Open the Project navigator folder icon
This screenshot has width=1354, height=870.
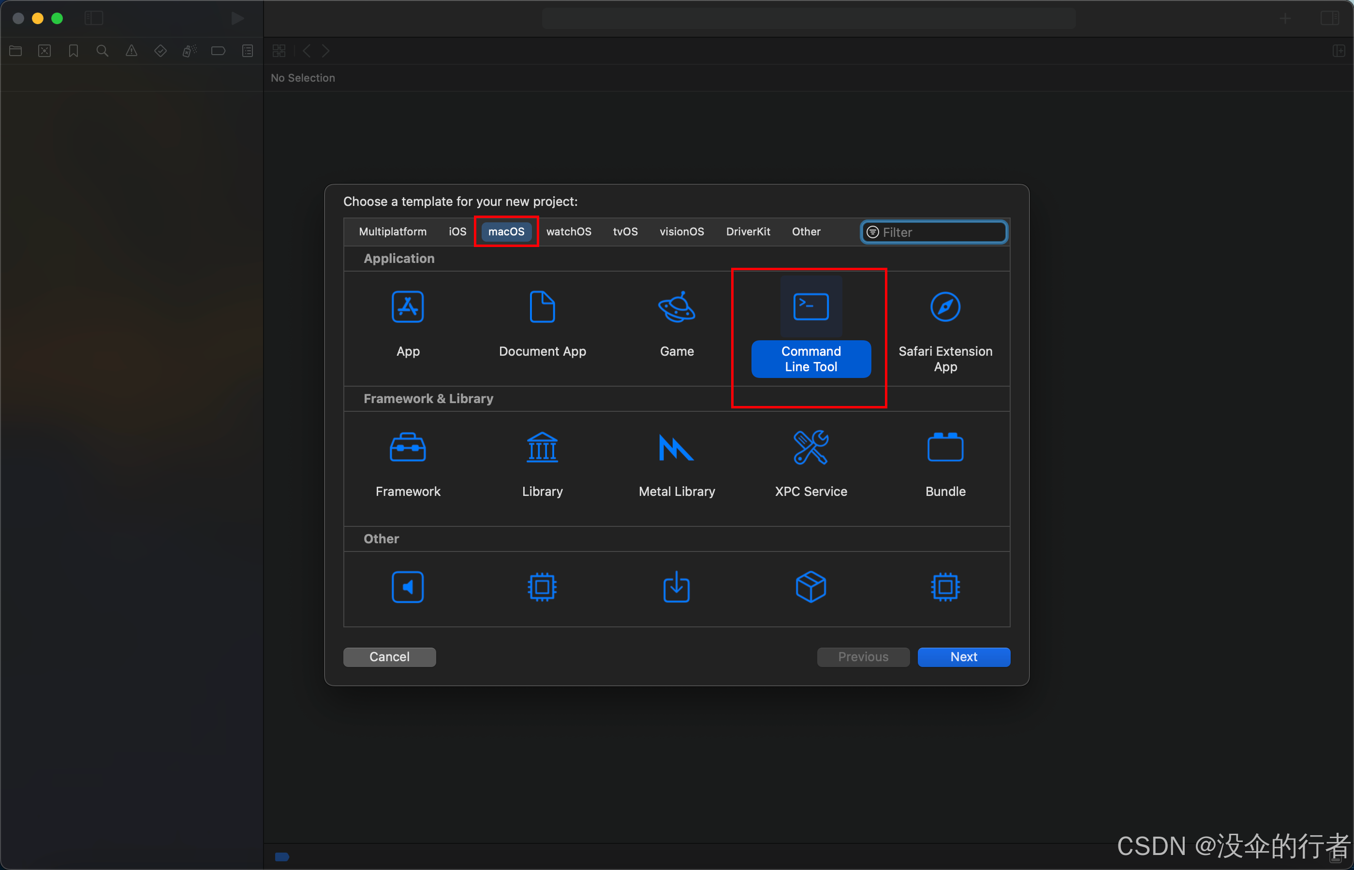[x=16, y=51]
